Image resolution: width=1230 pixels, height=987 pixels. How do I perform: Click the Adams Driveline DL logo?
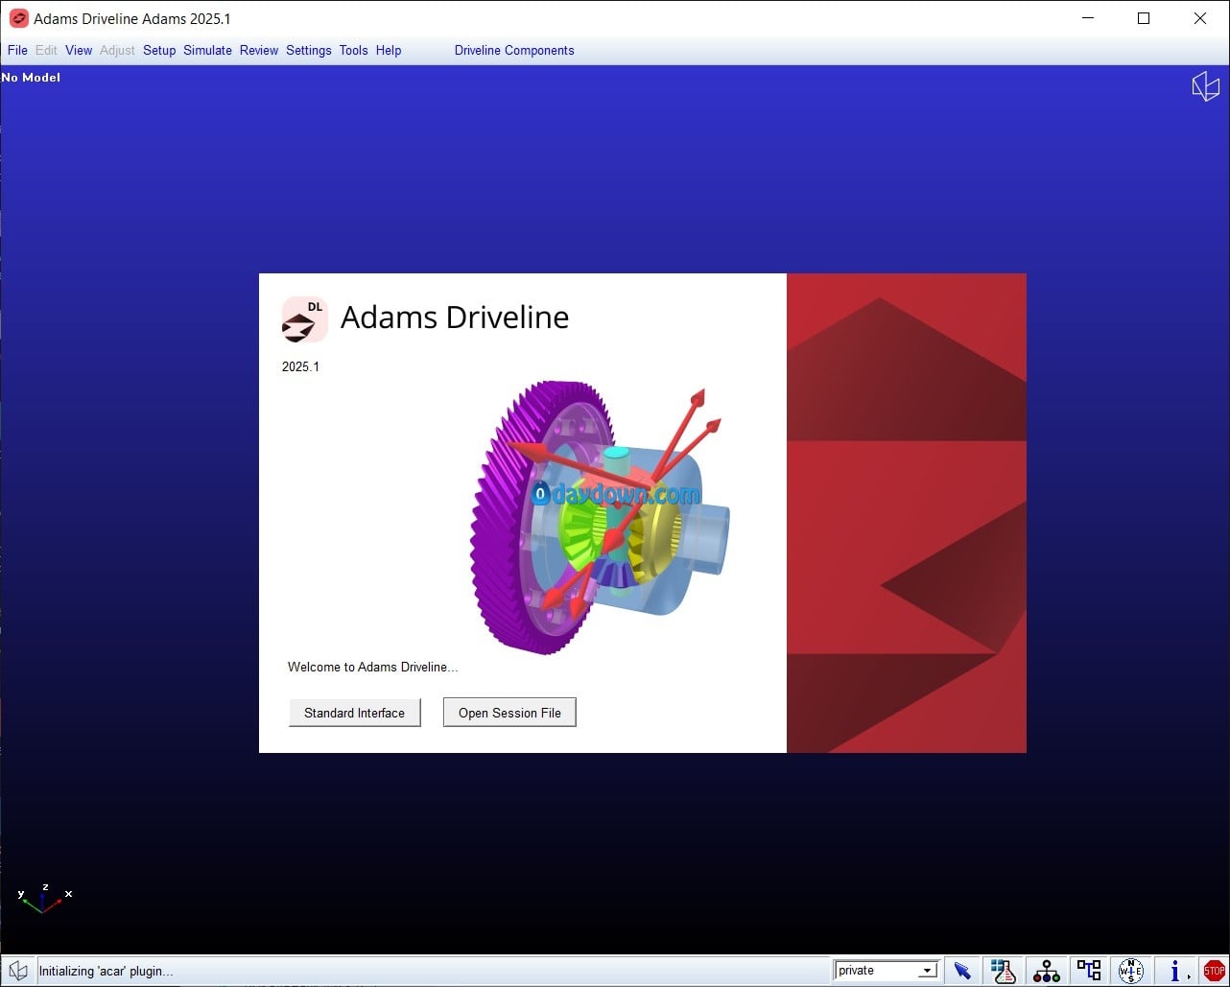point(304,319)
